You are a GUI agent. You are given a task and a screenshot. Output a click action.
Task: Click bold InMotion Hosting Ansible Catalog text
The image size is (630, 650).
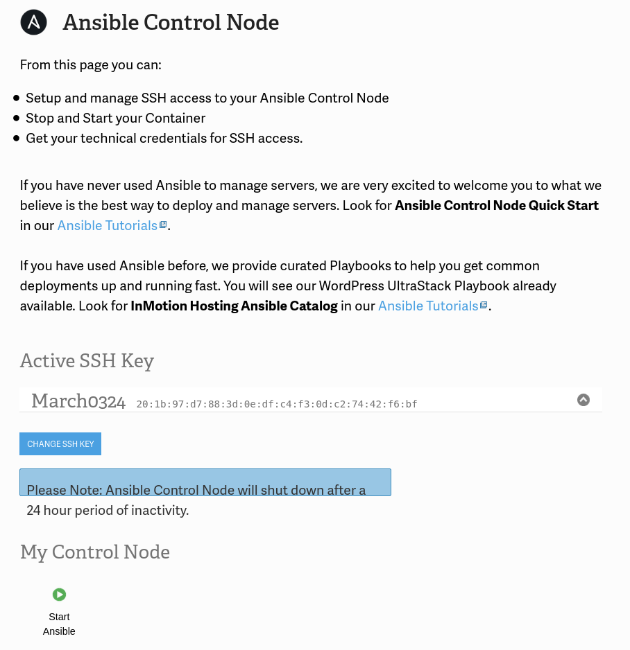pos(234,306)
